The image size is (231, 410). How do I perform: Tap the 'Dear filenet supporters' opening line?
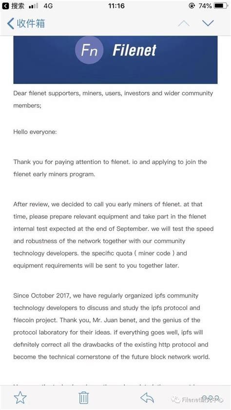point(113,99)
